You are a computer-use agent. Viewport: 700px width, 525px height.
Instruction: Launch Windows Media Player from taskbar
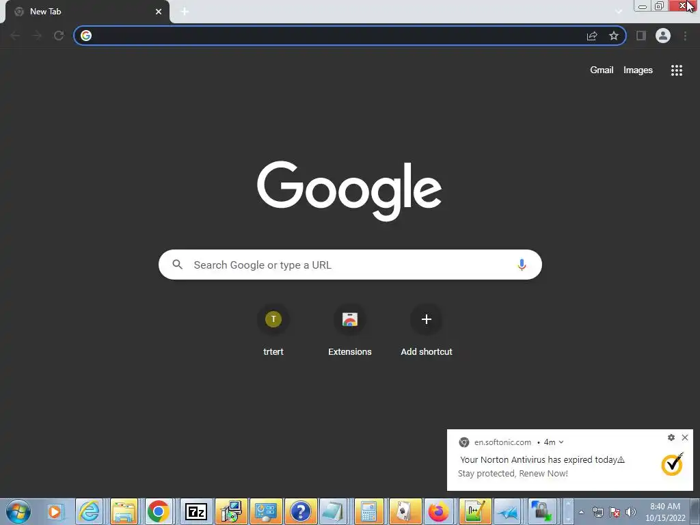pyautogui.click(x=55, y=511)
